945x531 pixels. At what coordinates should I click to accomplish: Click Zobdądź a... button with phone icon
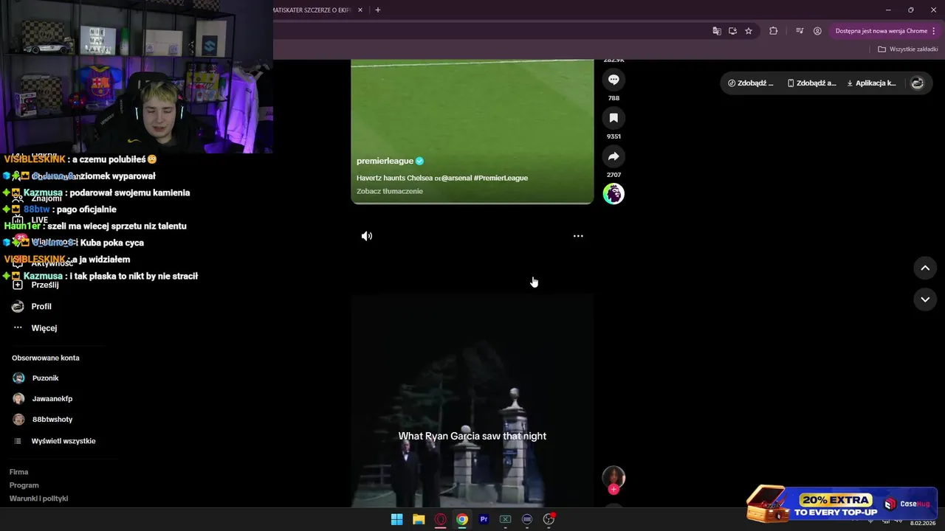click(x=812, y=83)
